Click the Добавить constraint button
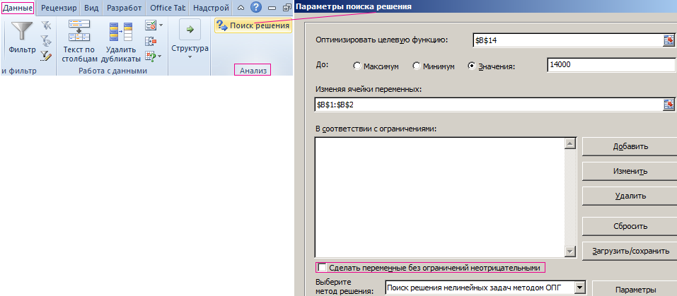Viewport: 677px width, 296px height. pyautogui.click(x=630, y=146)
